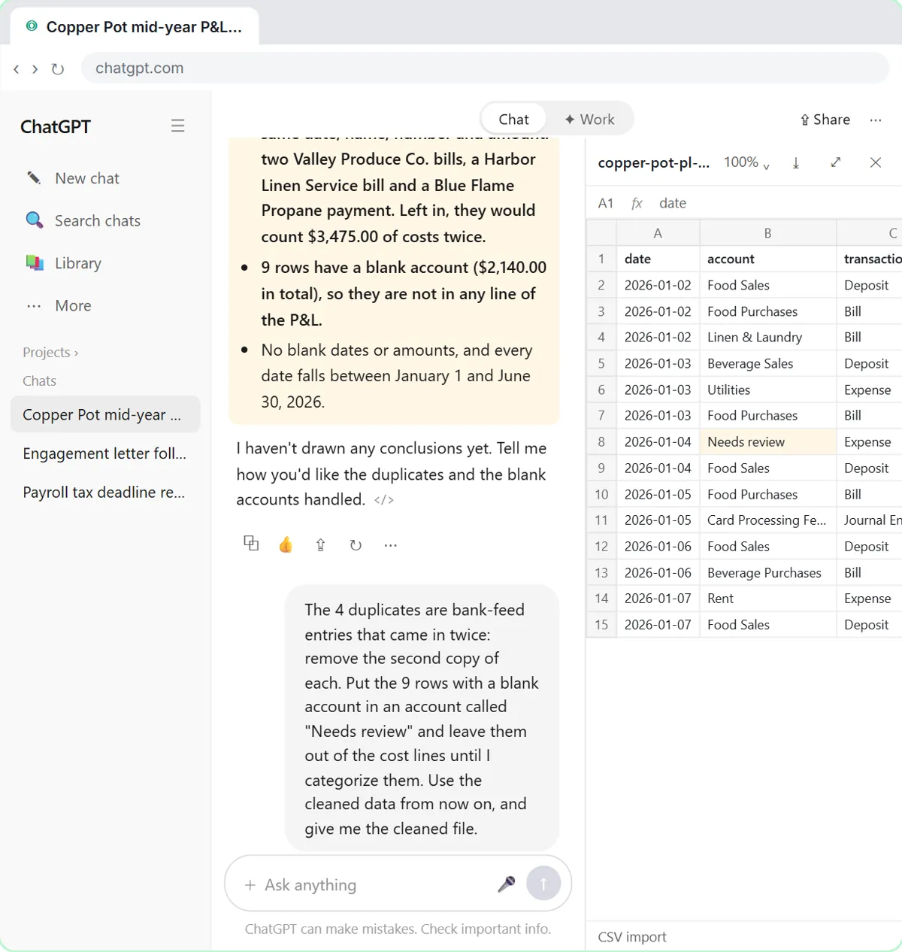The width and height of the screenshot is (902, 952).
Task: Click the CSV import sheet tab
Action: click(632, 937)
